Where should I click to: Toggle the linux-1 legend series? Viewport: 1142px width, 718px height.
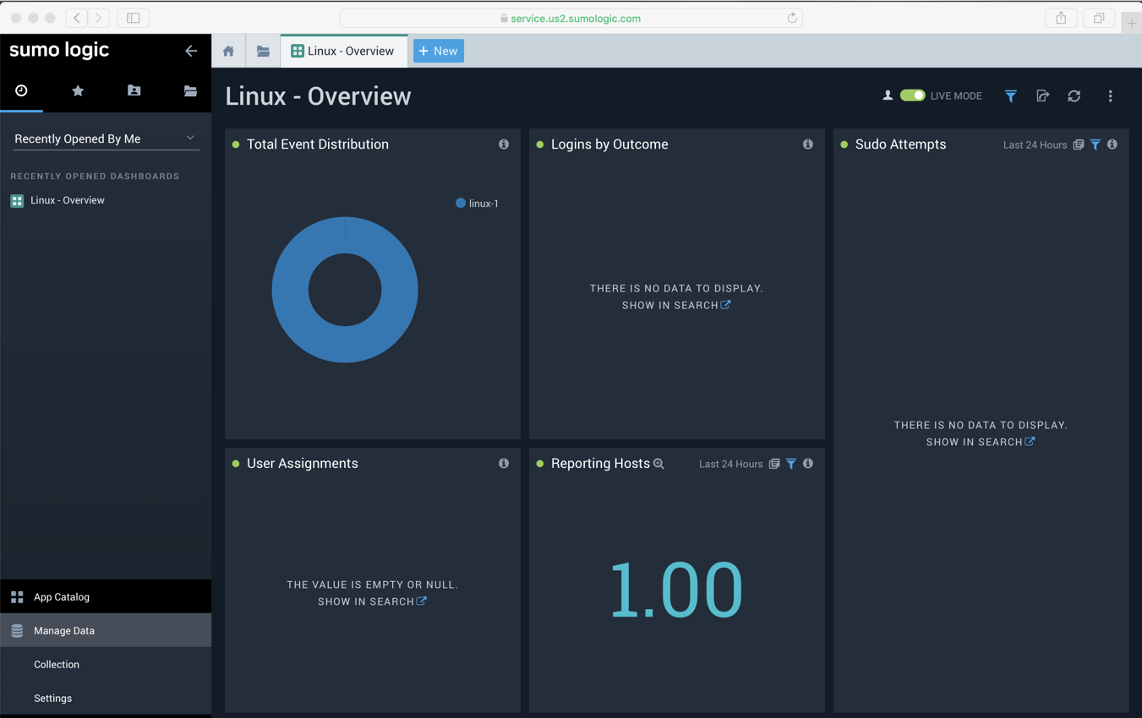pyautogui.click(x=477, y=204)
